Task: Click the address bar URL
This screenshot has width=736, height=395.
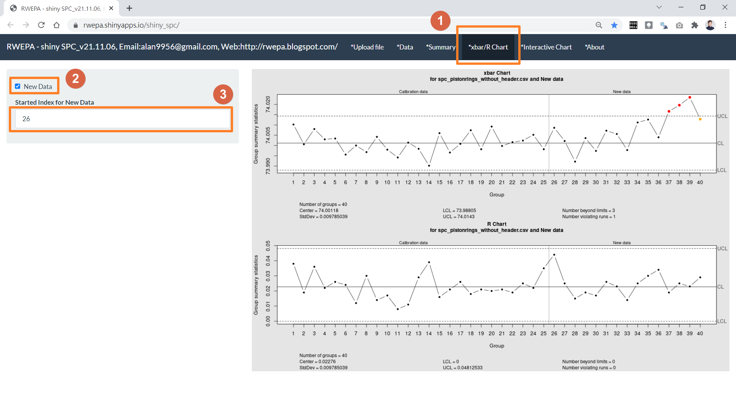Action: [131, 25]
